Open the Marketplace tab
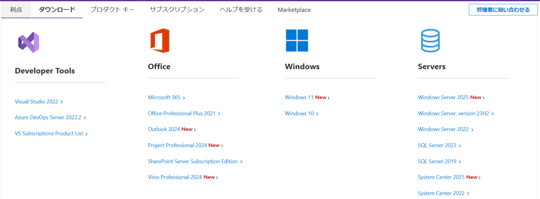Screen dimensions: 540x199 point(294,10)
